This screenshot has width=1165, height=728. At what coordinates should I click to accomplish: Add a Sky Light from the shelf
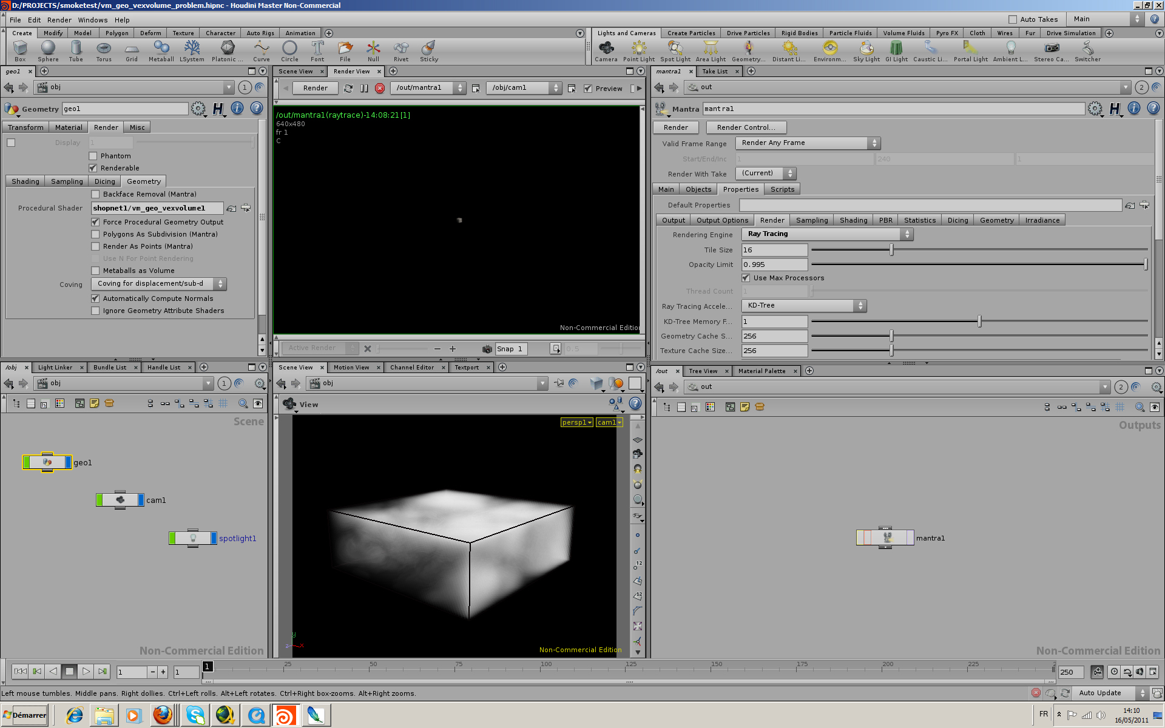pos(866,51)
